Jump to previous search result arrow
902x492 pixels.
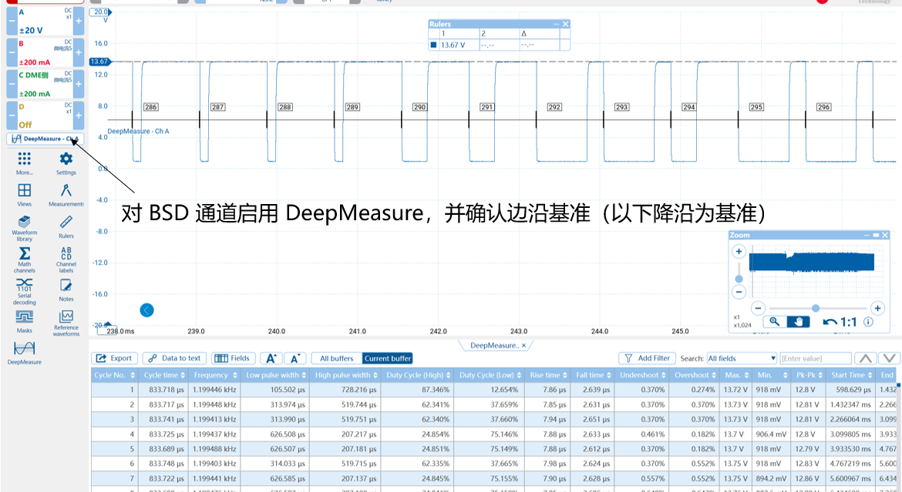865,358
